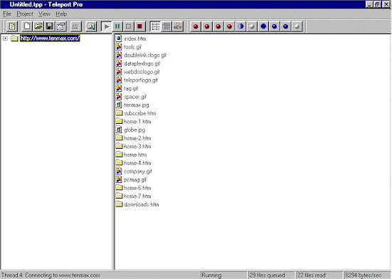392x279 pixels.
Task: Select company.gif file
Action: pos(138,172)
